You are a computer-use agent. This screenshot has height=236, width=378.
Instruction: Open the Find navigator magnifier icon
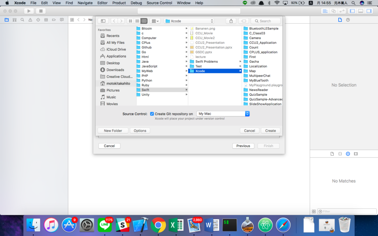[x=23, y=20]
